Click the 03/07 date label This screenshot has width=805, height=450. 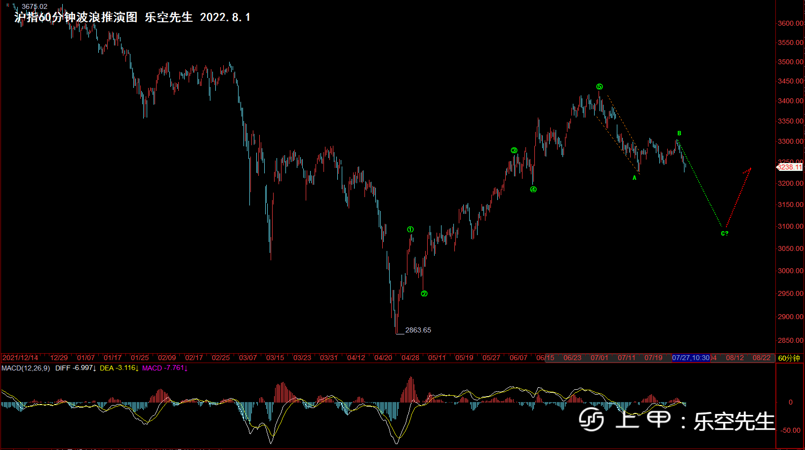click(x=248, y=358)
